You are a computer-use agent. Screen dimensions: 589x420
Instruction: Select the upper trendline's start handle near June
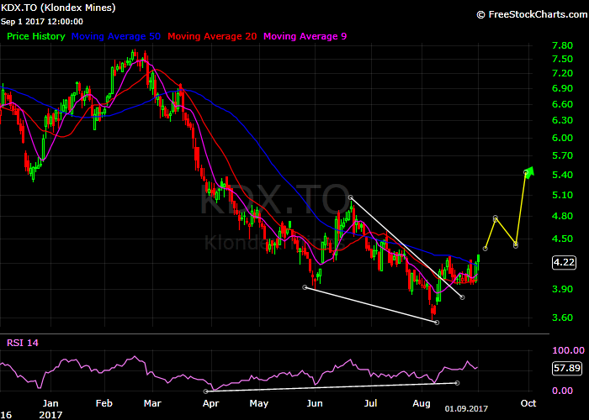point(349,197)
